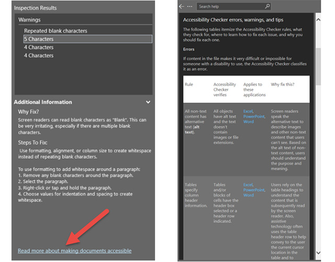Select the second 4 Characters result
Screen dimensions: 335x262
point(39,55)
